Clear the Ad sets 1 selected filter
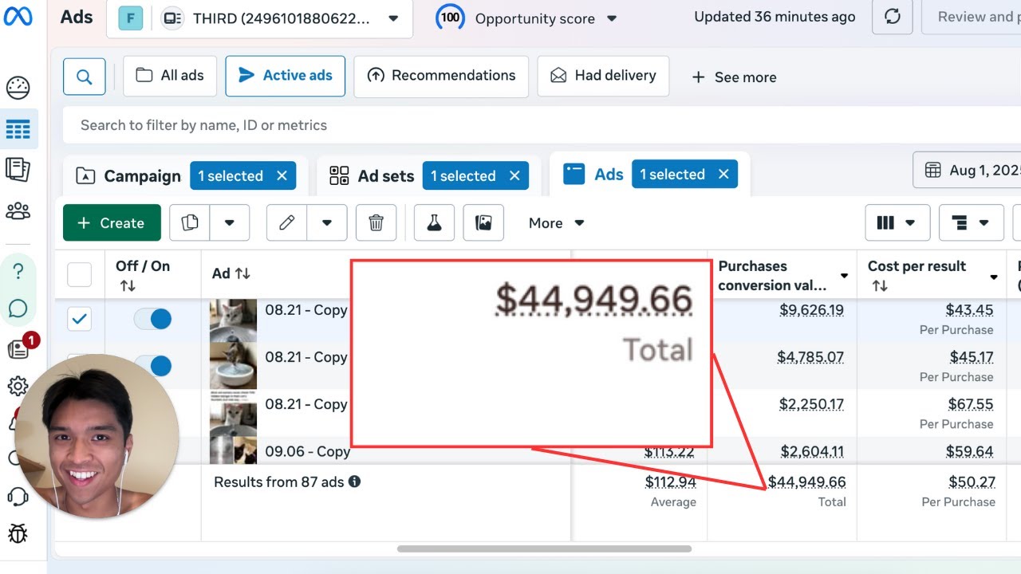 pyautogui.click(x=514, y=176)
